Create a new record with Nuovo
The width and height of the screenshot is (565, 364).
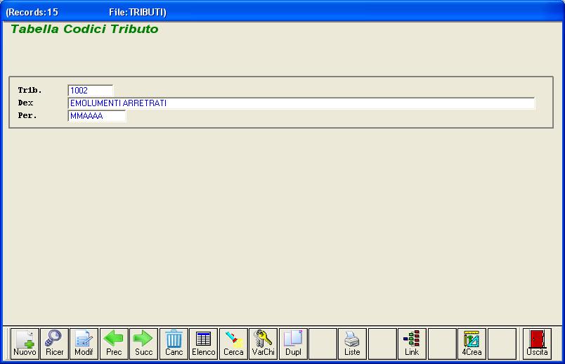coord(25,344)
